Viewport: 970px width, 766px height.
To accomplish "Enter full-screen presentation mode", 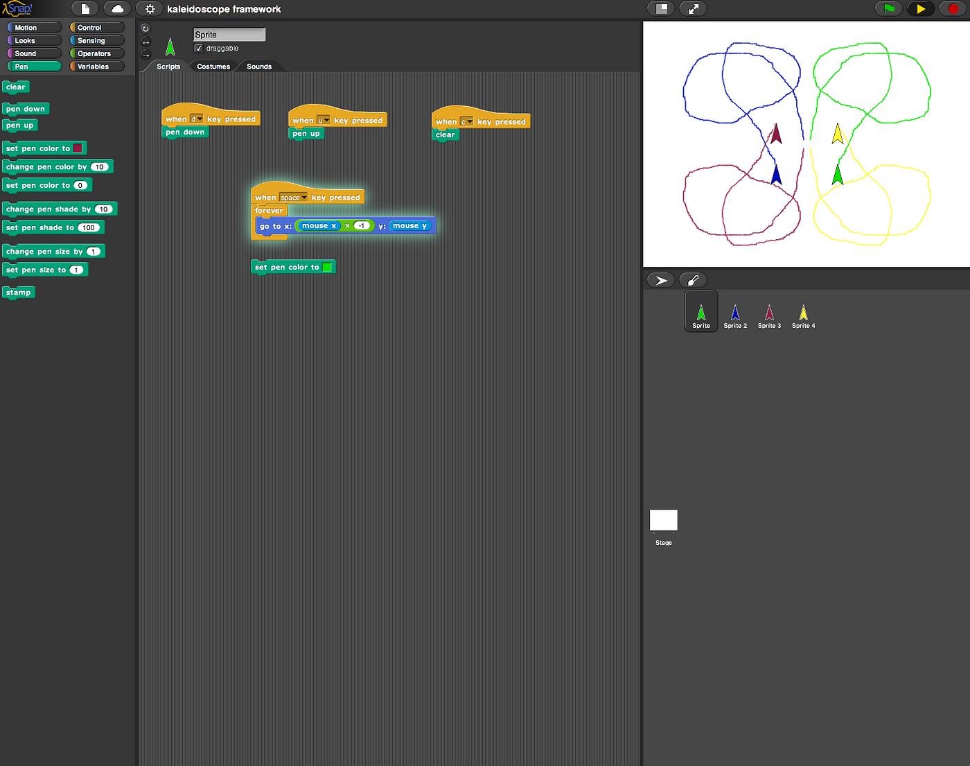I will (x=693, y=9).
